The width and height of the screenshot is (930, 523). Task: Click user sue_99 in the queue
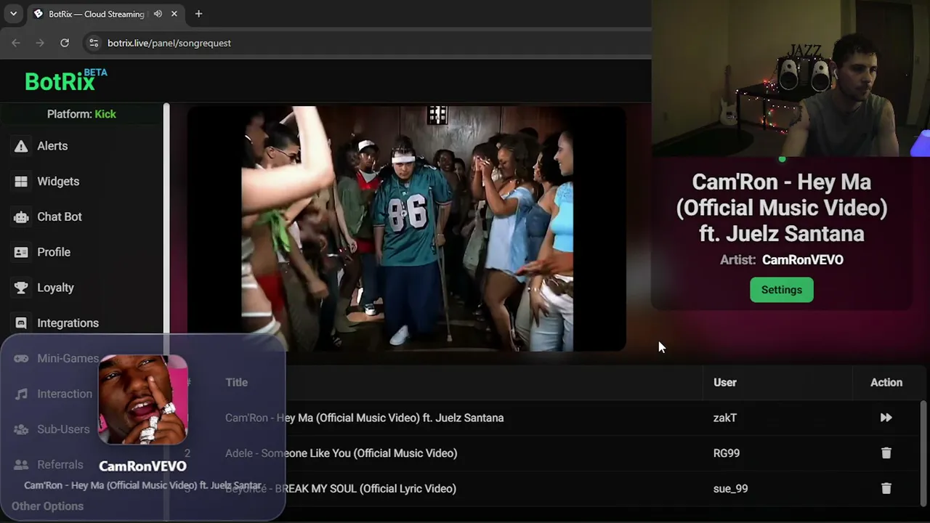tap(730, 489)
